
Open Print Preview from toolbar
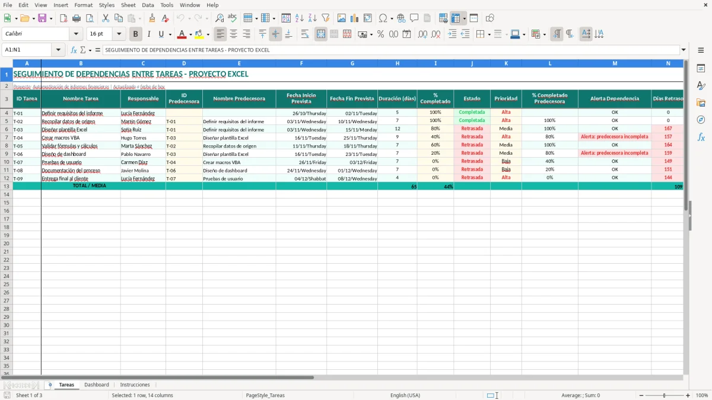point(89,18)
